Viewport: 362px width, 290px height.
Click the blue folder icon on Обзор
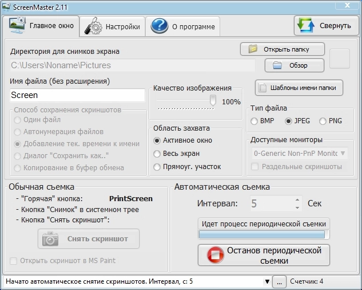(277, 65)
